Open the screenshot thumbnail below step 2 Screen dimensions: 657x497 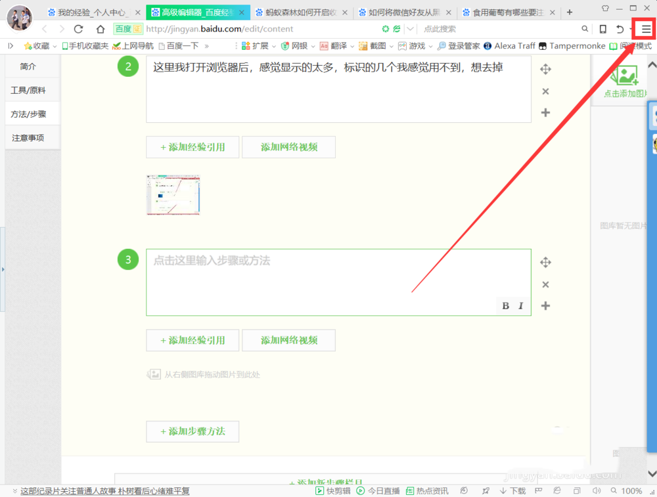pyautogui.click(x=173, y=194)
